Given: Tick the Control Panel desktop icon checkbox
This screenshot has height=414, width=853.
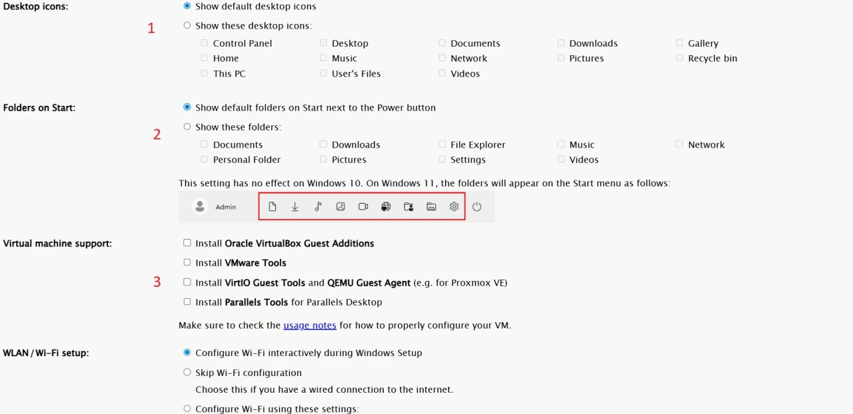Looking at the screenshot, I should point(205,43).
